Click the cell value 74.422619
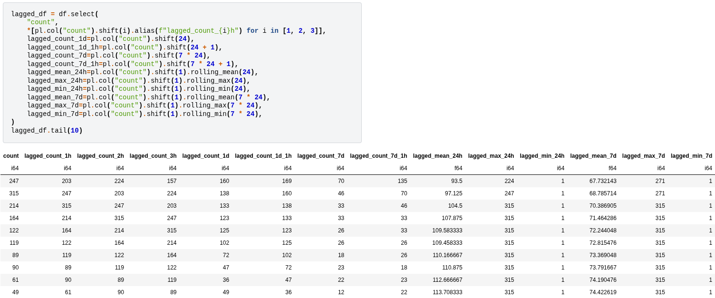The height and width of the screenshot is (298, 715). click(x=603, y=292)
